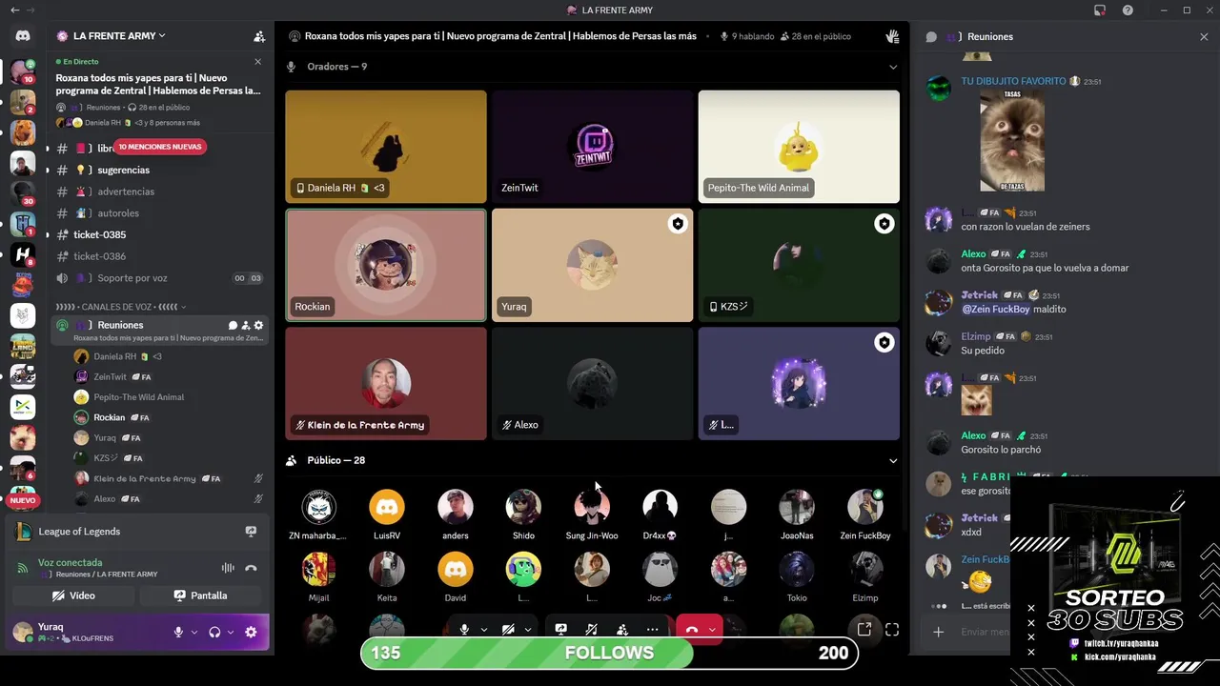Deafen with headphones icon in user panel
The image size is (1220, 686).
[214, 632]
